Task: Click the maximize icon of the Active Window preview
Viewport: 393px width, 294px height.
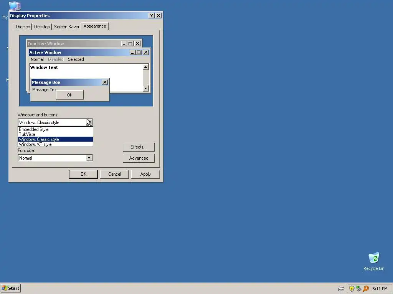Action: coord(139,52)
